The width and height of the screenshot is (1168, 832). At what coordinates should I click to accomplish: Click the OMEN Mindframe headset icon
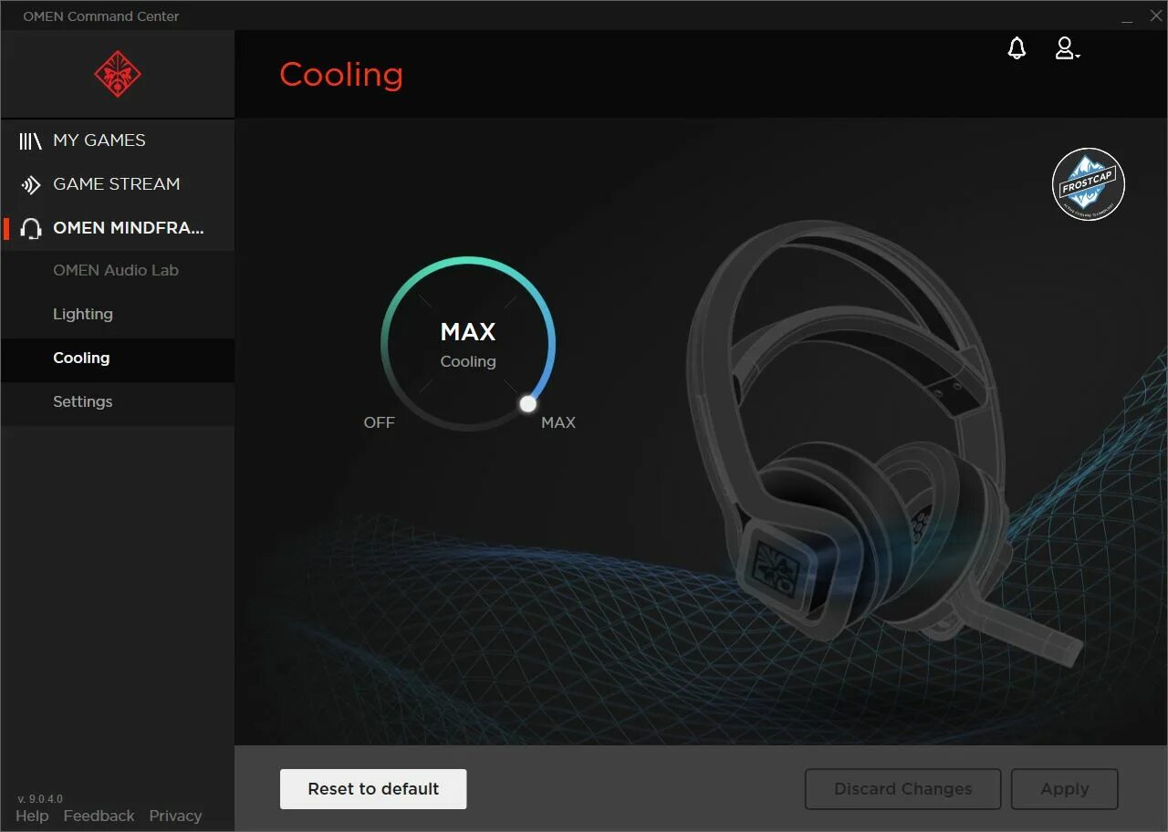(31, 228)
